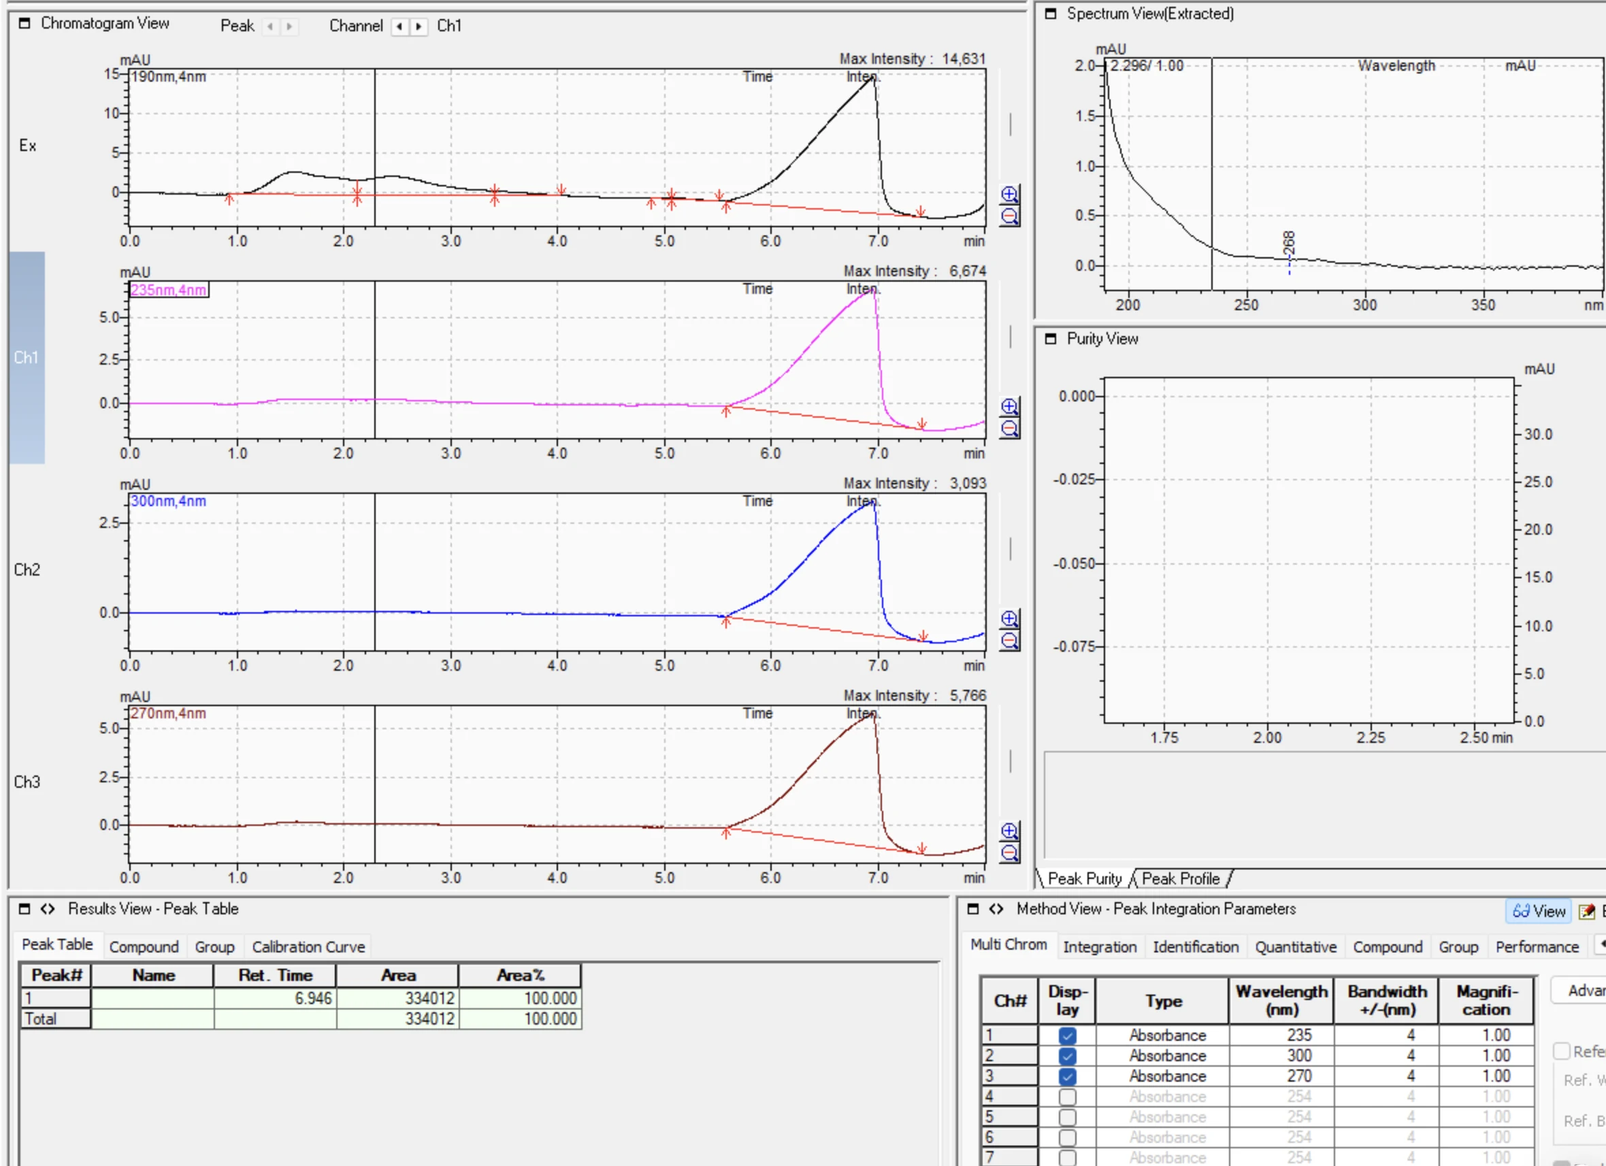
Task: Zoom in on the 270nm Ch3 chromatogram
Action: coord(1010,831)
